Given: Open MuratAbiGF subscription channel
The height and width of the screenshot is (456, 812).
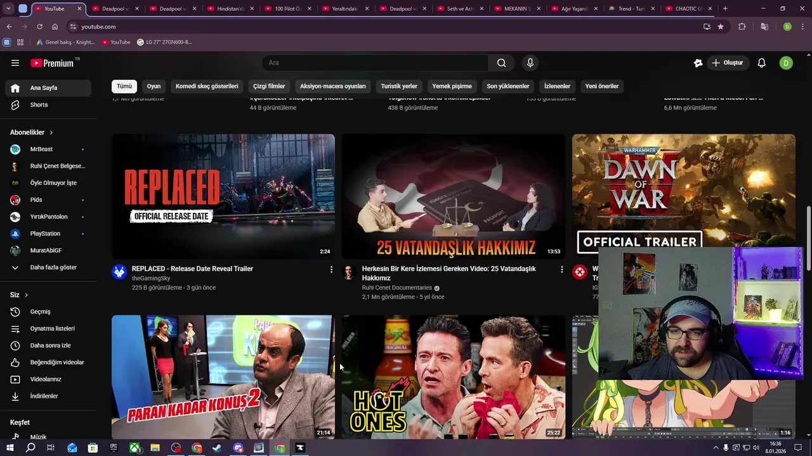Looking at the screenshot, I should coord(48,250).
